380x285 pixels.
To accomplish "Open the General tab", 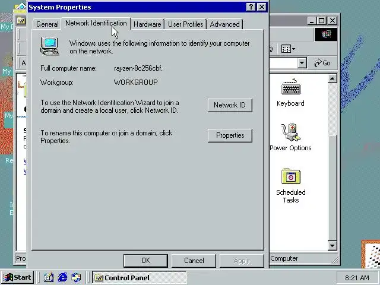I will pyautogui.click(x=47, y=24).
